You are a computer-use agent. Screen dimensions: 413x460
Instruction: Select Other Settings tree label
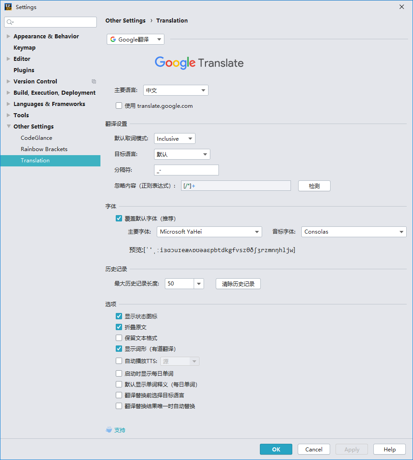[x=33, y=126]
